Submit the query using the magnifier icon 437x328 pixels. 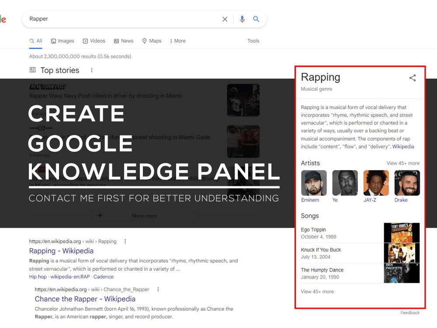tap(256, 19)
